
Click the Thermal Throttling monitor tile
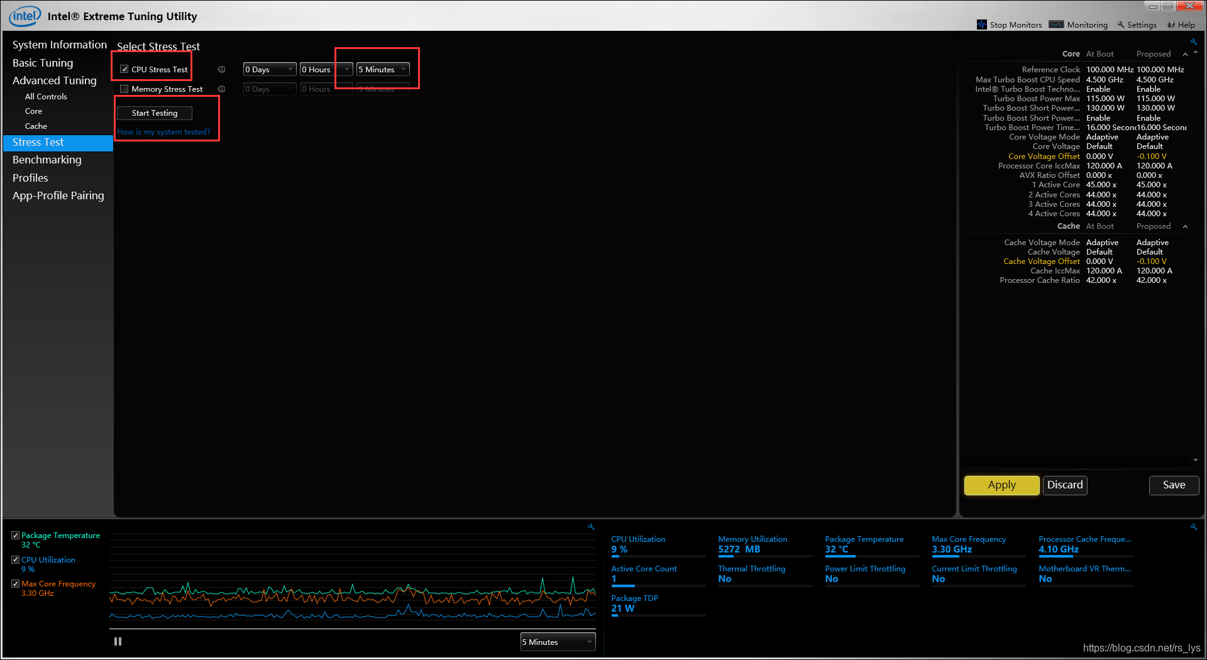point(765,575)
